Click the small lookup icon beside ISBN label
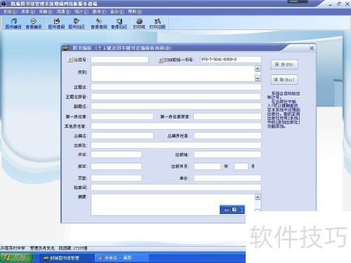 pyautogui.click(x=161, y=60)
